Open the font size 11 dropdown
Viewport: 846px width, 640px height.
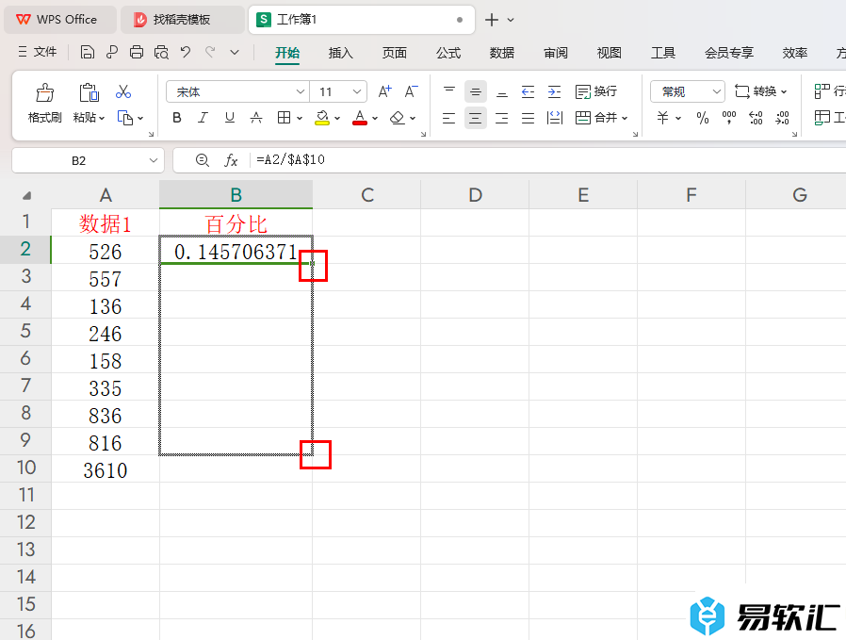[x=357, y=91]
